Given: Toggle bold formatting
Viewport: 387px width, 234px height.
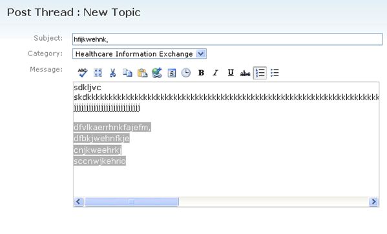Looking at the screenshot, I should tap(201, 73).
